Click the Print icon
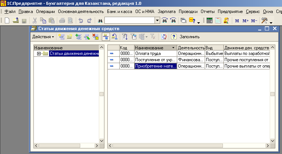This screenshot has width=282, height=154. click(x=62, y=20)
